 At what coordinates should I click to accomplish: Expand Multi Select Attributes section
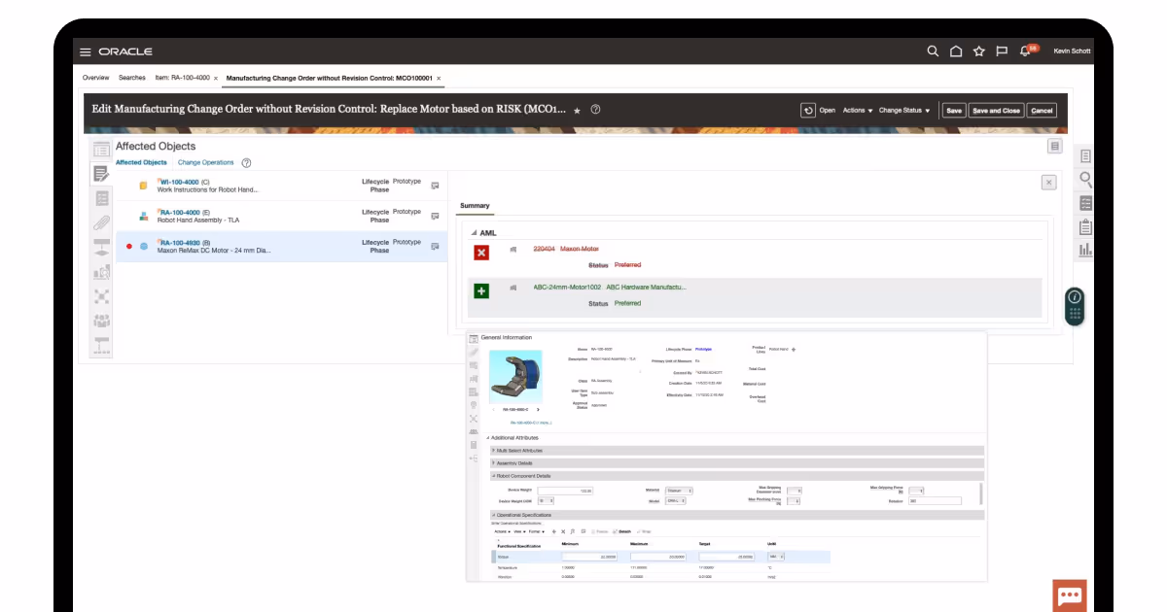[x=493, y=451]
